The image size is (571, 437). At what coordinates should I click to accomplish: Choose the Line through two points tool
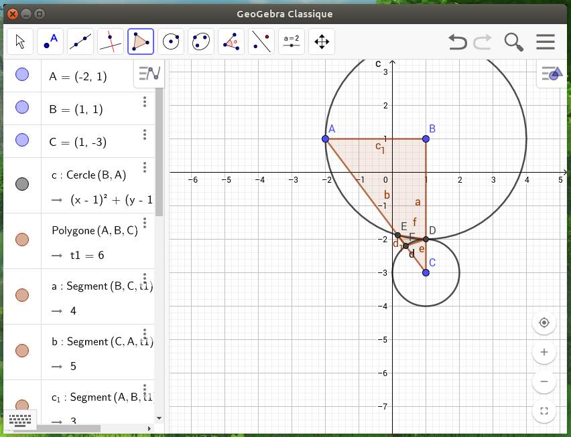tap(80, 41)
